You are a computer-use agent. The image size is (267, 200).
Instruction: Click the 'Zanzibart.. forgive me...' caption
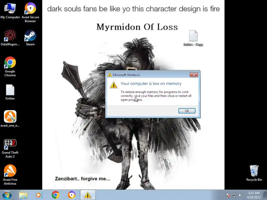tap(83, 179)
